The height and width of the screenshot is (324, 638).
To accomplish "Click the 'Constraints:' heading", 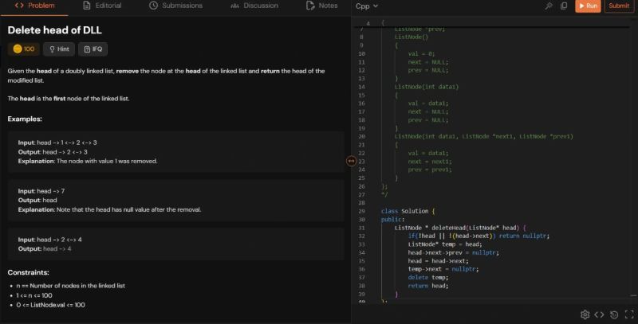I will pyautogui.click(x=28, y=272).
